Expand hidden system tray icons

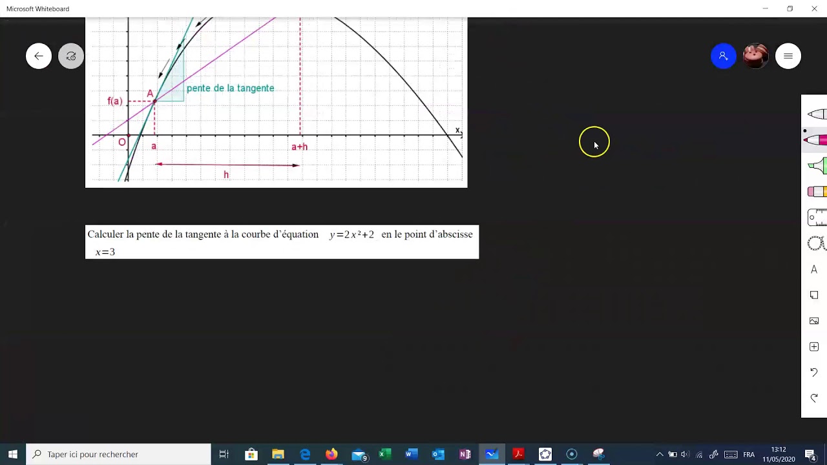pos(659,454)
